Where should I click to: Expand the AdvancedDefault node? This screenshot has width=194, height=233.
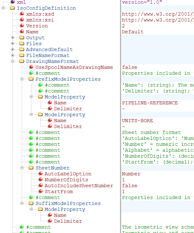[13, 50]
